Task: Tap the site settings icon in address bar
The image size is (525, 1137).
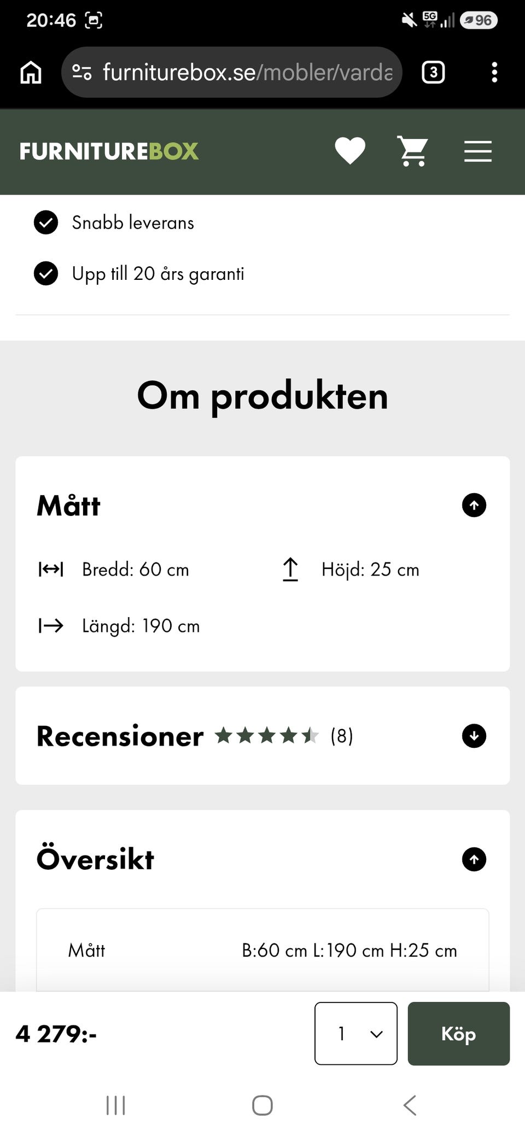Action: point(82,72)
